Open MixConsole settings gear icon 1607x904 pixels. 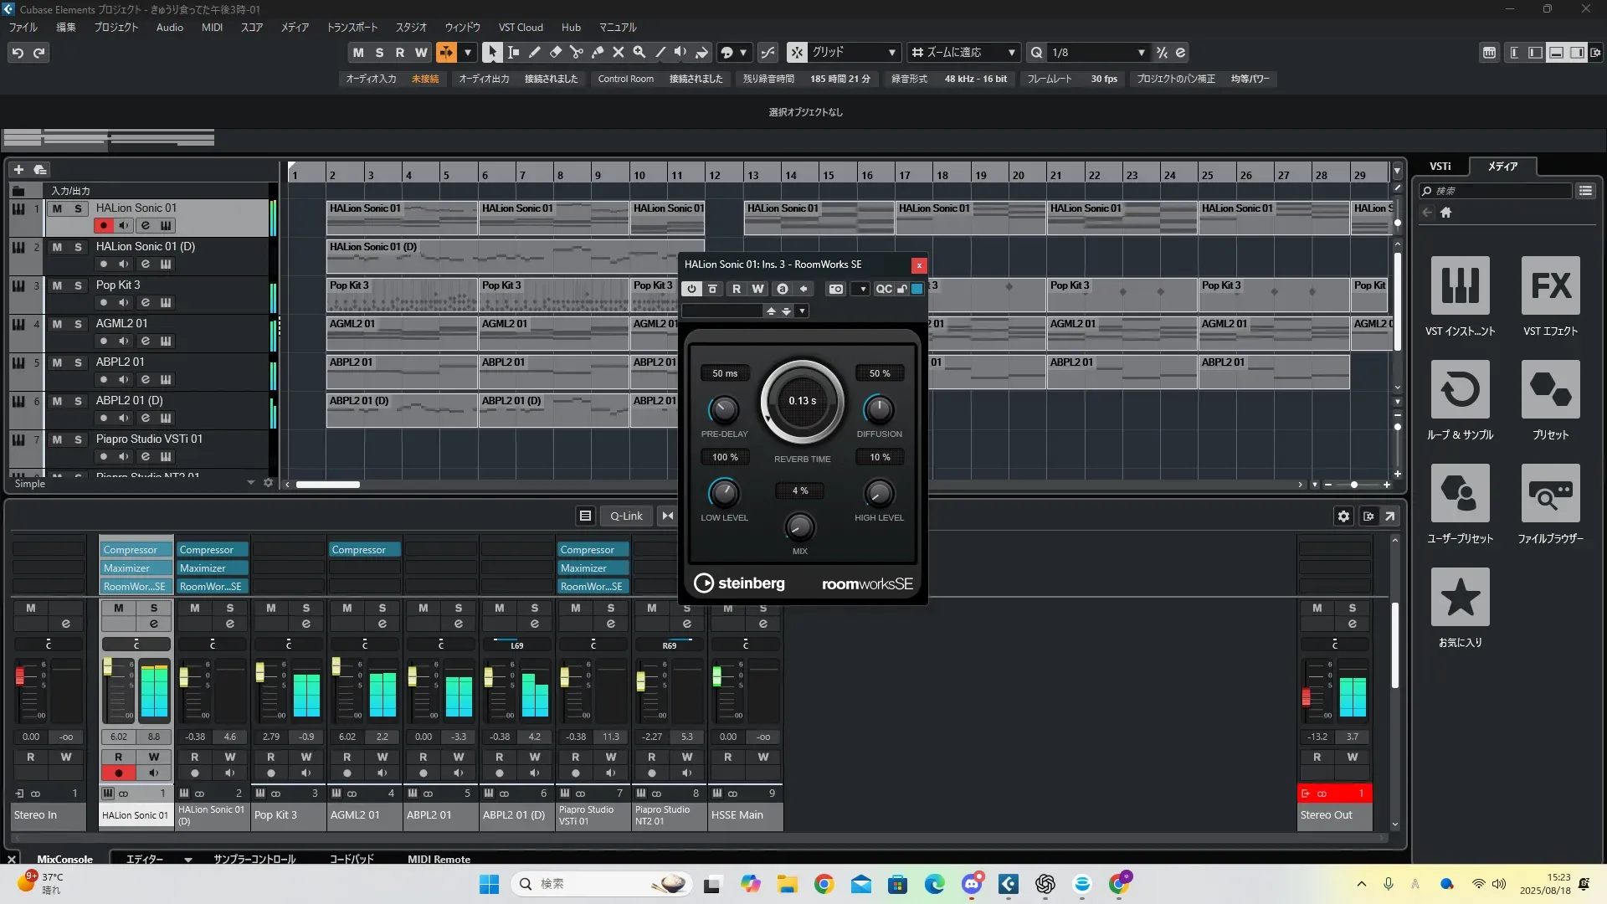1343,516
